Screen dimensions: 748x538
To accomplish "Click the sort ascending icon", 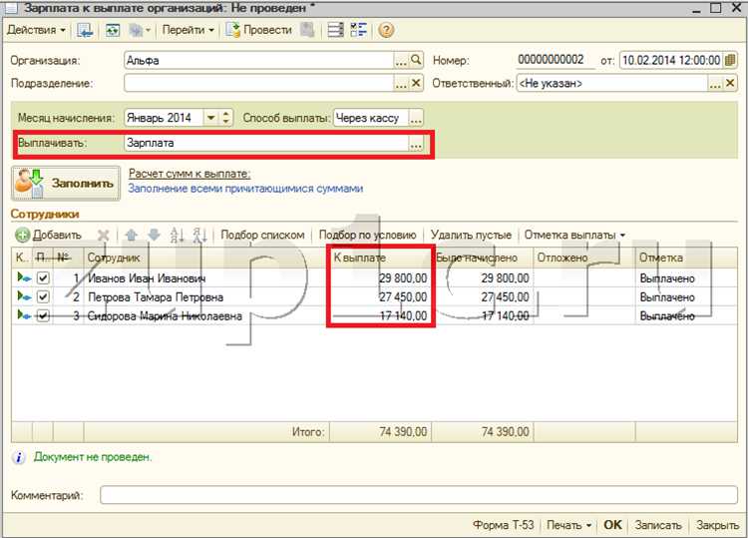I will coord(177,235).
